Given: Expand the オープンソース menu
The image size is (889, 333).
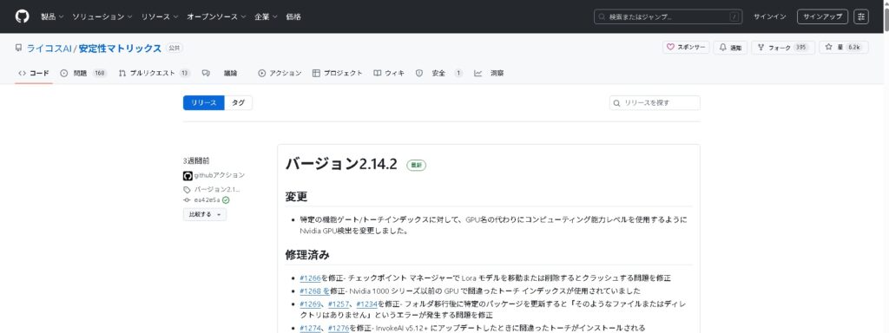Looking at the screenshot, I should pyautogui.click(x=216, y=17).
